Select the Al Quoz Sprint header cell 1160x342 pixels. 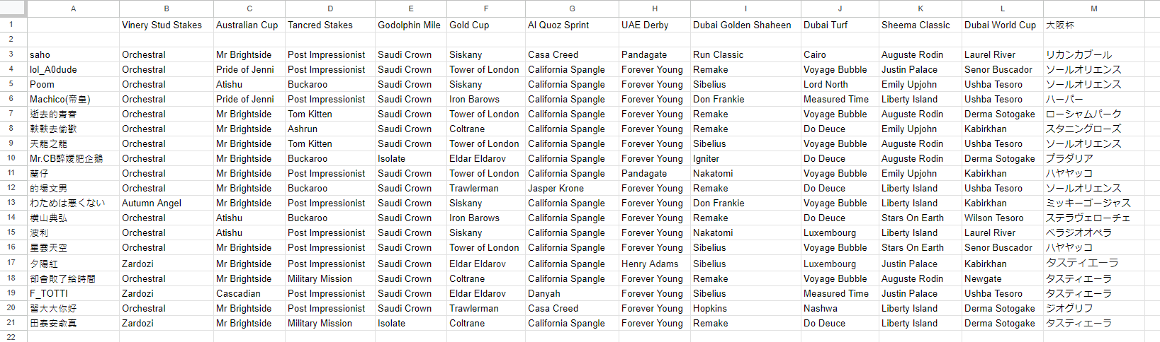(572, 25)
